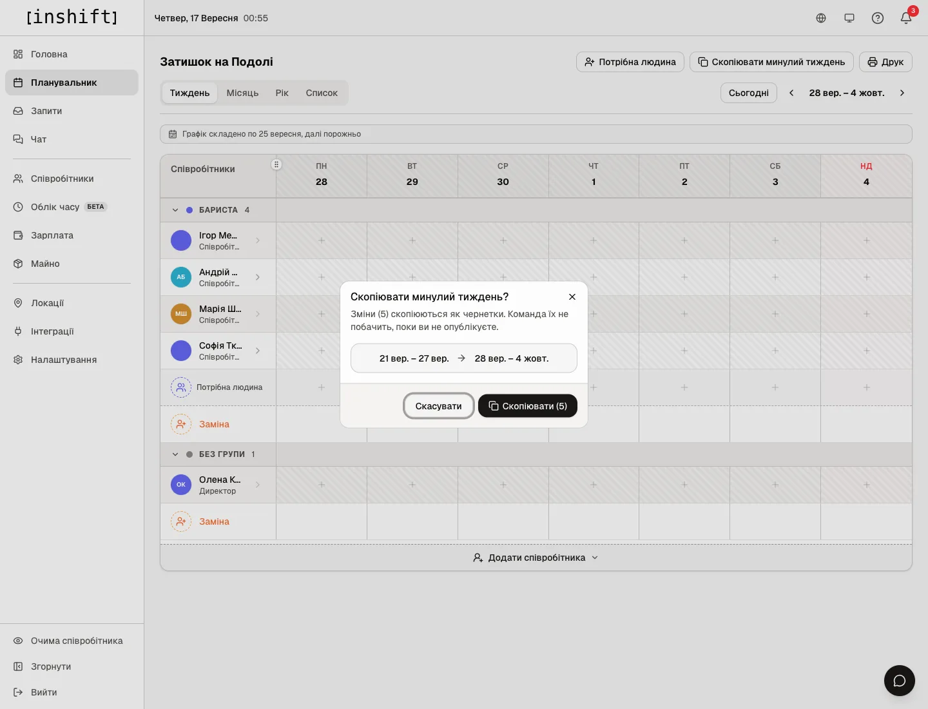This screenshot has height=709, width=928.
Task: Click the АБ avatar for Андрій
Action: [x=181, y=277]
